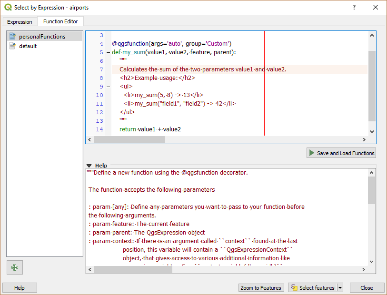Select the default file in list

[x=28, y=46]
